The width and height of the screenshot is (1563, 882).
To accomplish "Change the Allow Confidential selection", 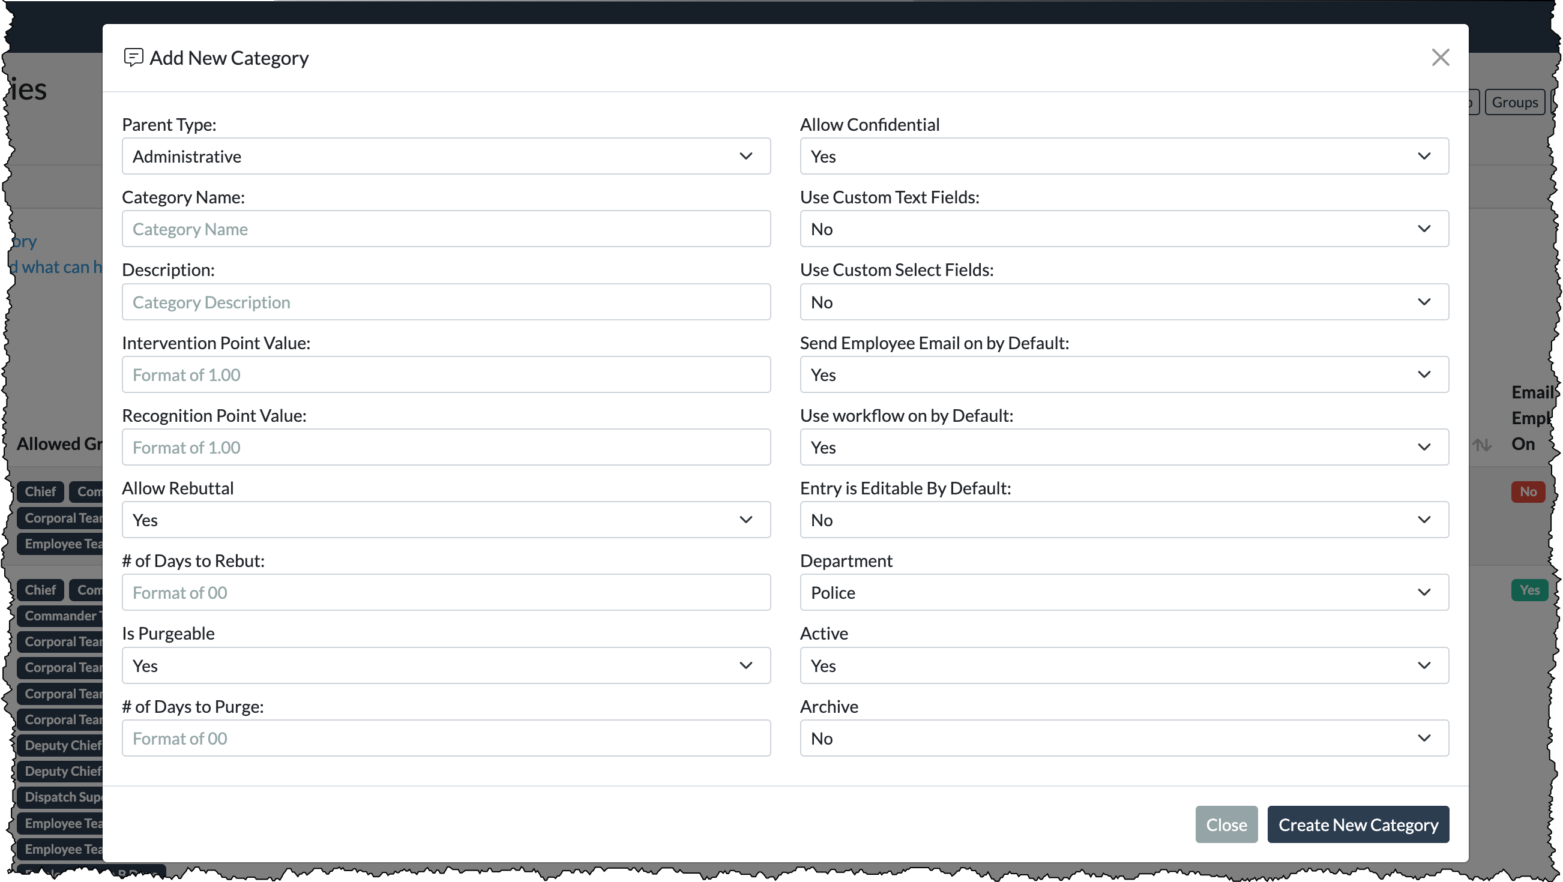I will [x=1124, y=156].
